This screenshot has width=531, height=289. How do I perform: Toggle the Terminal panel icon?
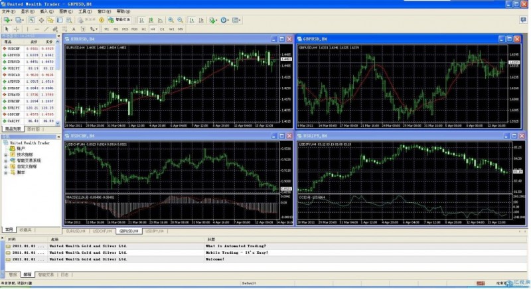[x=60, y=21]
